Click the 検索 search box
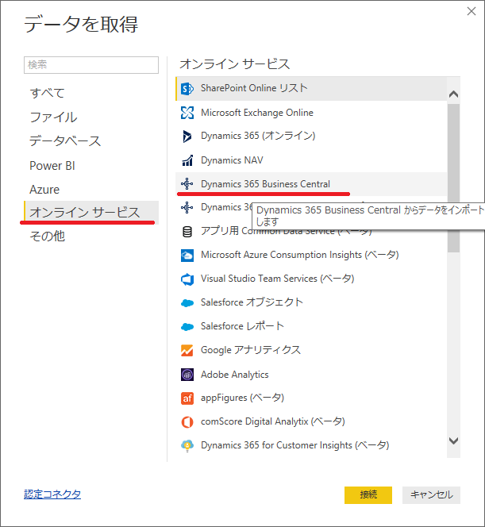The width and height of the screenshot is (485, 527). tap(91, 65)
